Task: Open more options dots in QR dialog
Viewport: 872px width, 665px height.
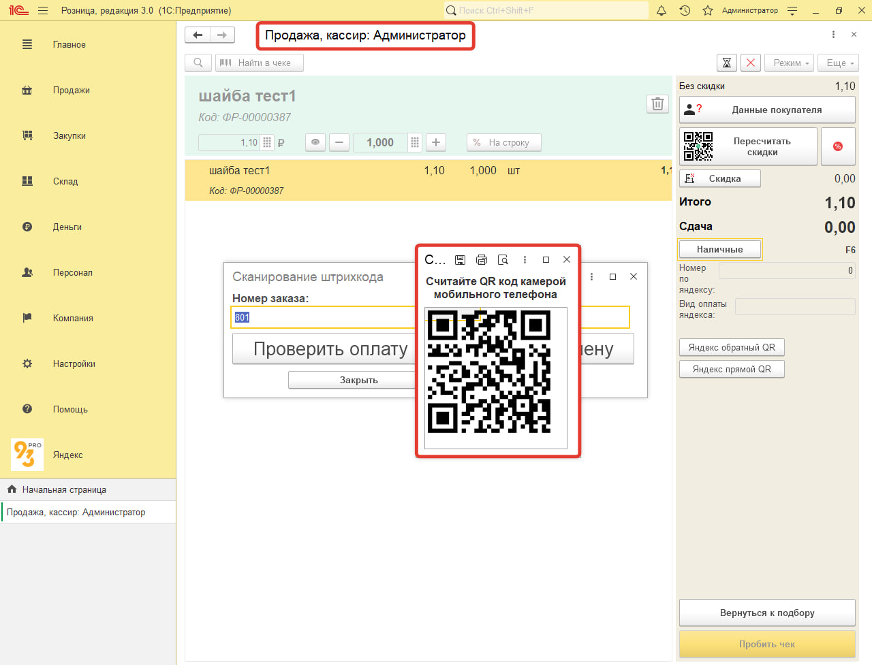Action: [525, 259]
